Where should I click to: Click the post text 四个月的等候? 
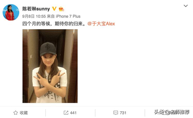pyautogui.click(x=36, y=24)
